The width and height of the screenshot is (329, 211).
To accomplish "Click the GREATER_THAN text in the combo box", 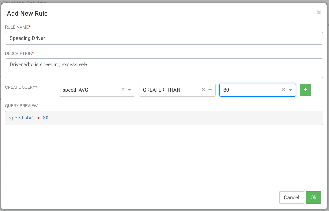I will point(162,90).
